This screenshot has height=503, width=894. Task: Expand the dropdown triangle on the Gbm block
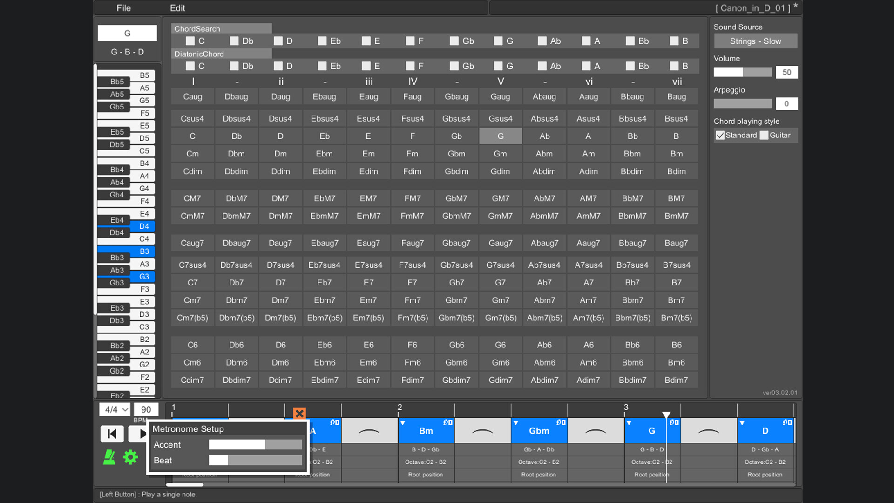[516, 423]
